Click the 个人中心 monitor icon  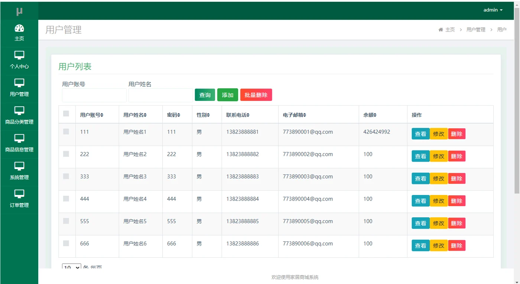19,55
